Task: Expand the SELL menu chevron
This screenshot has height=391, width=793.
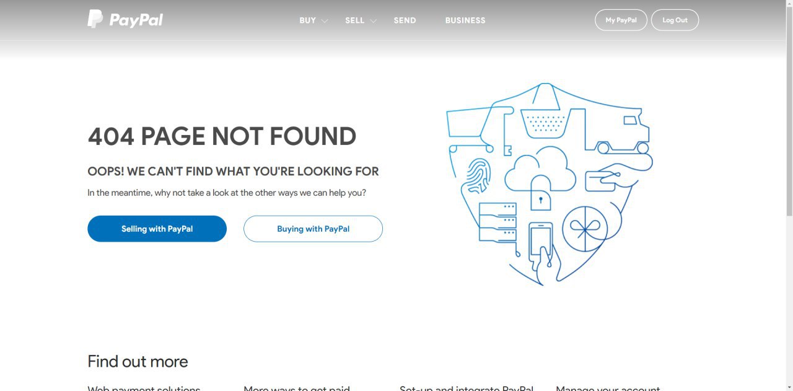Action: (x=373, y=20)
